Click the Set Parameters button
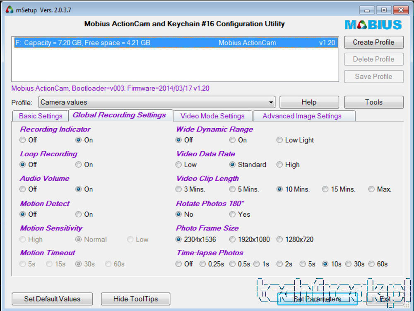 coord(317,299)
